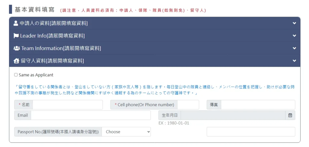Click the house icon beside 留守人資料
309x147 pixels.
(16, 61)
